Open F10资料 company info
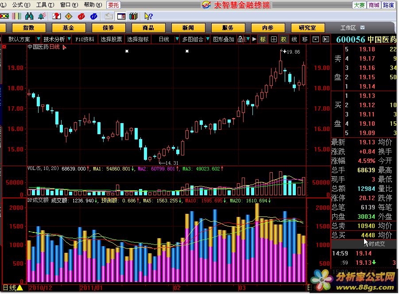The image size is (399, 294). pos(85,39)
